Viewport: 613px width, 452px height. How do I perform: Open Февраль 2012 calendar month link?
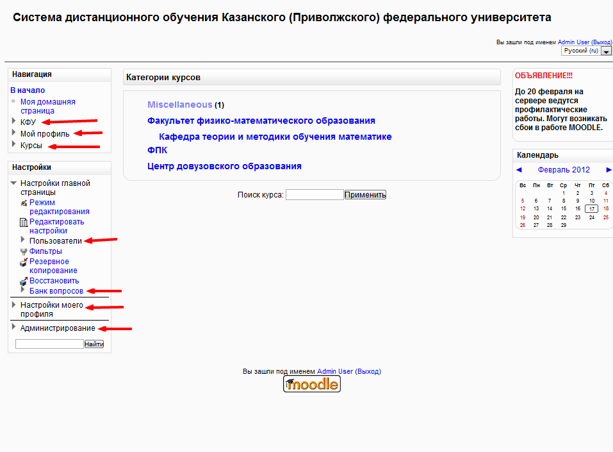pyautogui.click(x=564, y=170)
